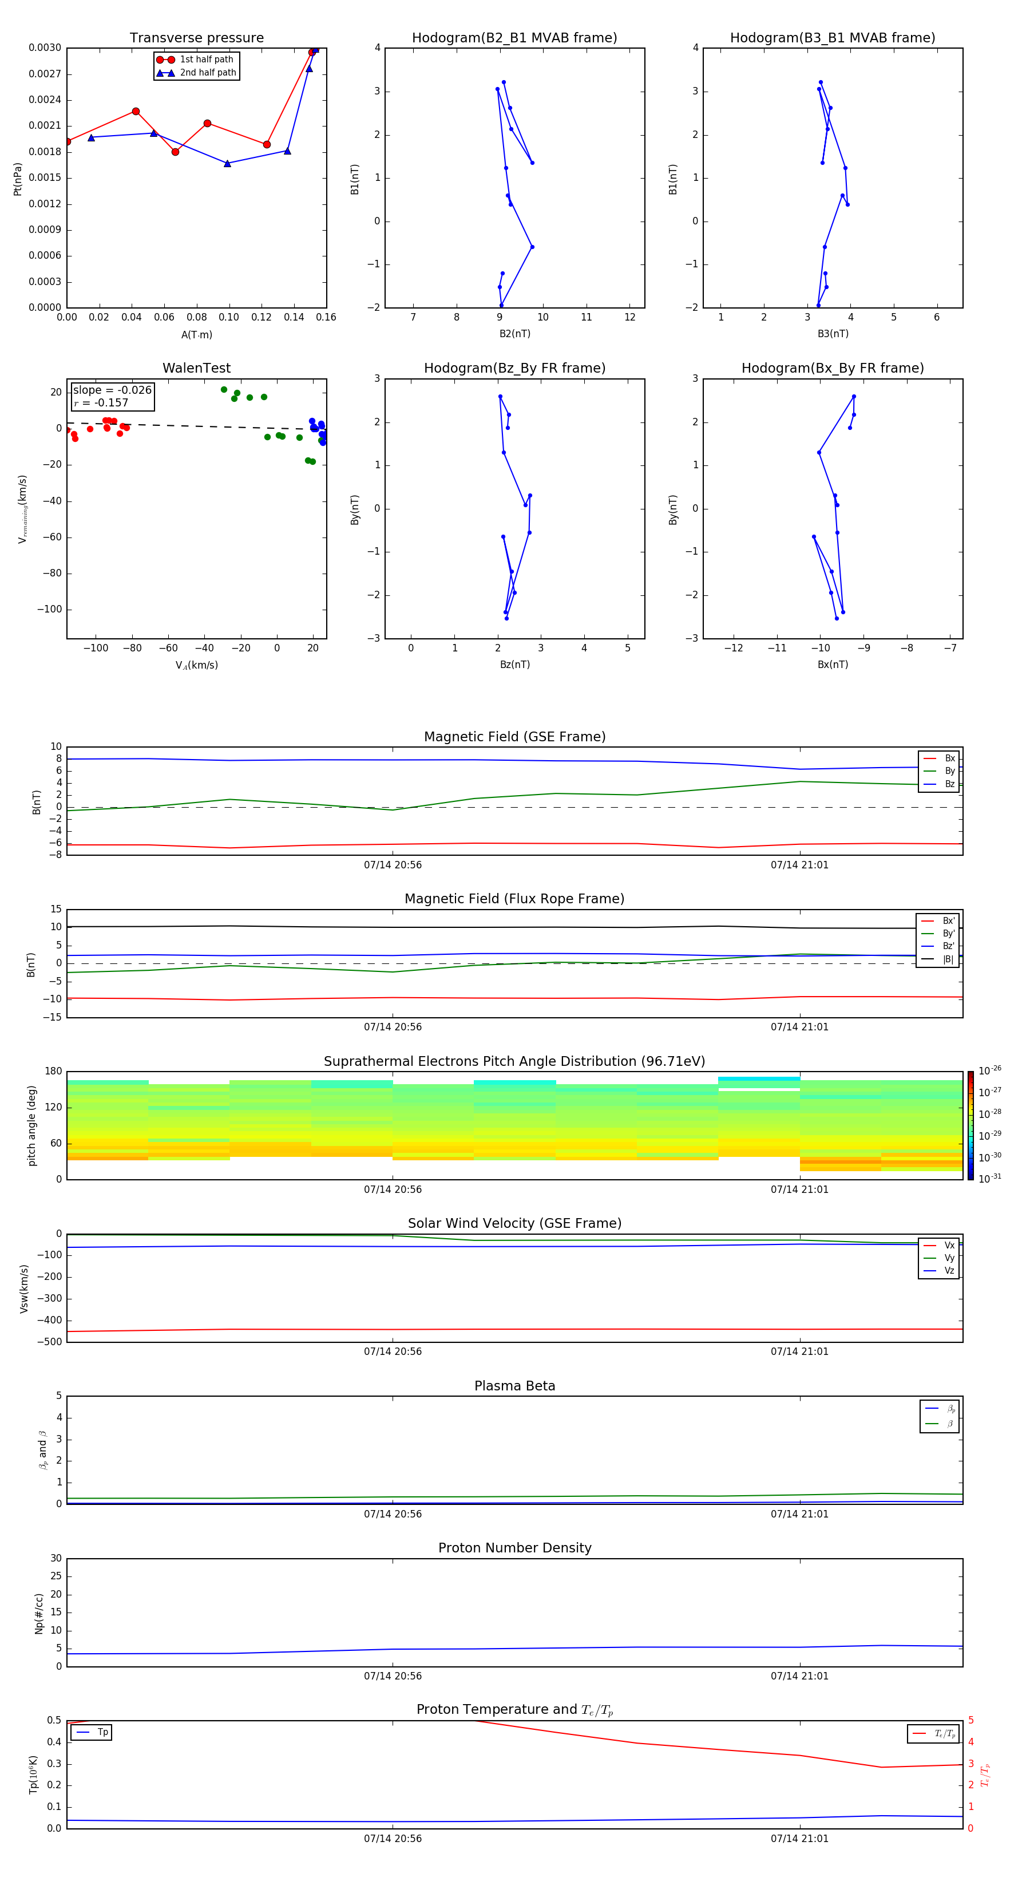Click the '2nd half path' legend entry

coord(196,73)
